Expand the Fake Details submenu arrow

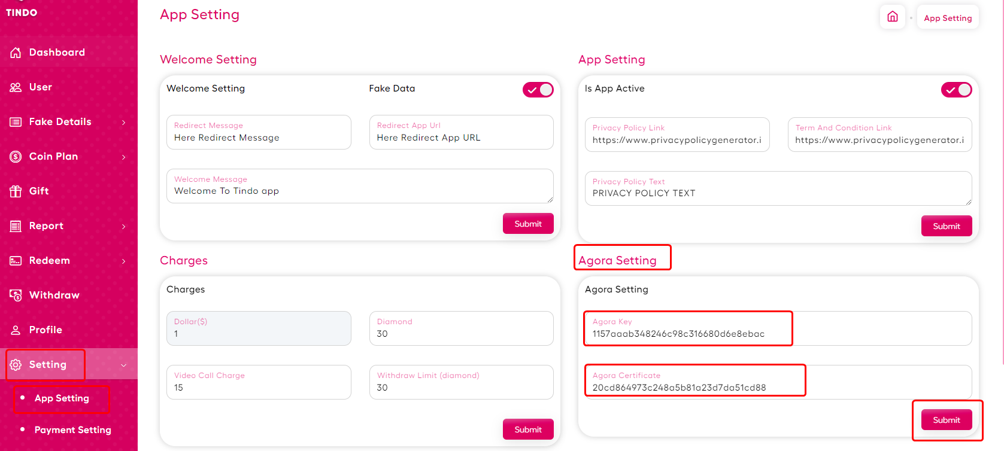pos(124,123)
